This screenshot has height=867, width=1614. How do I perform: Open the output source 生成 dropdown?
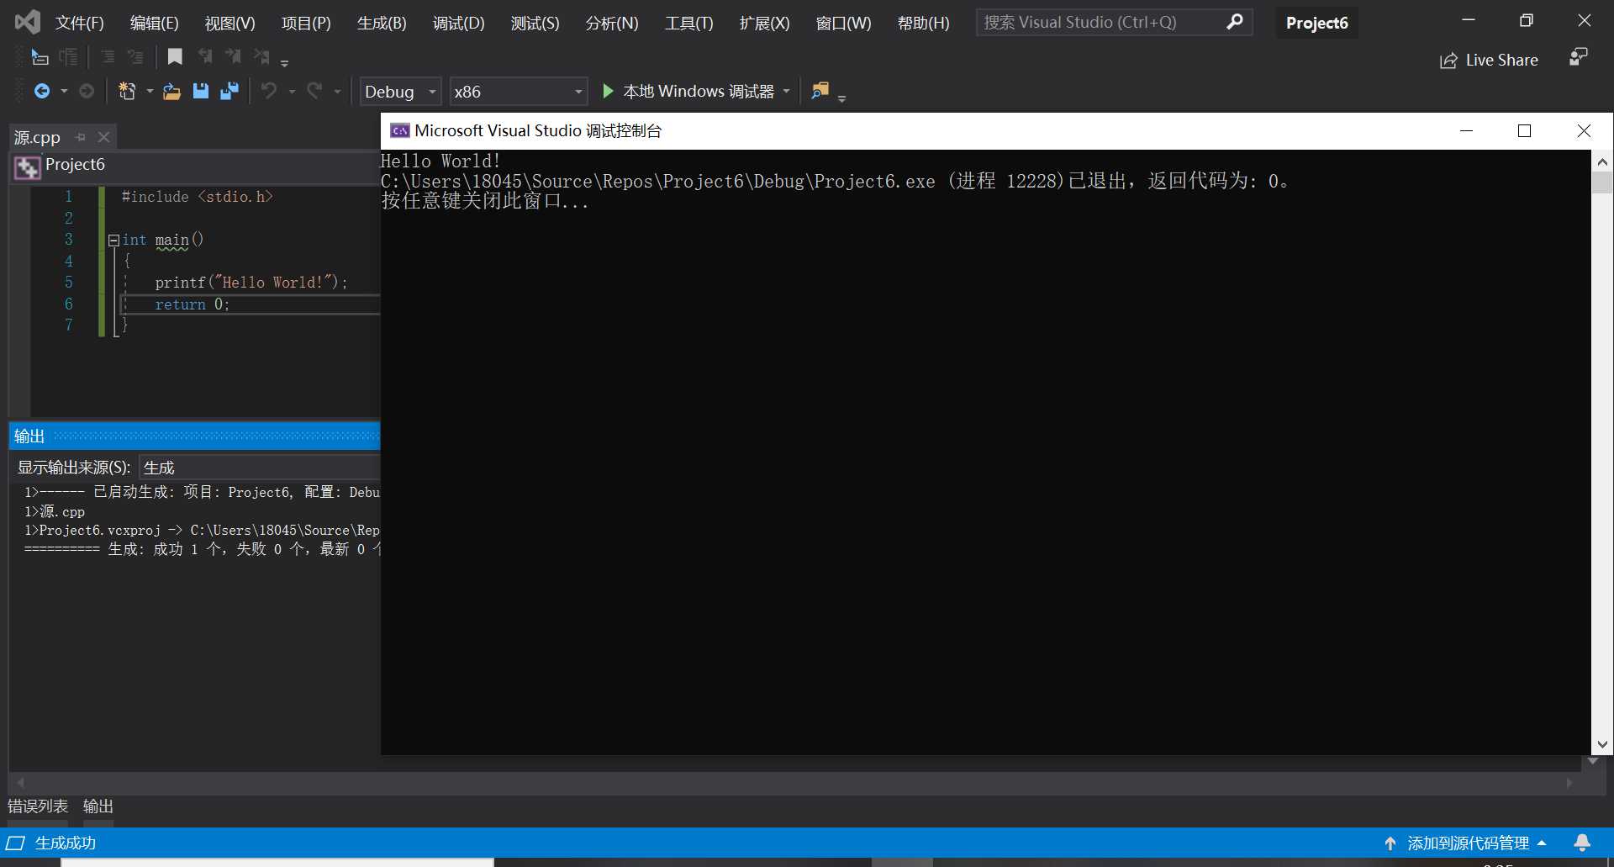260,468
